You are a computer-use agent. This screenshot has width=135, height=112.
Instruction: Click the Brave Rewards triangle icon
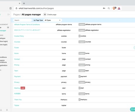(119, 8)
